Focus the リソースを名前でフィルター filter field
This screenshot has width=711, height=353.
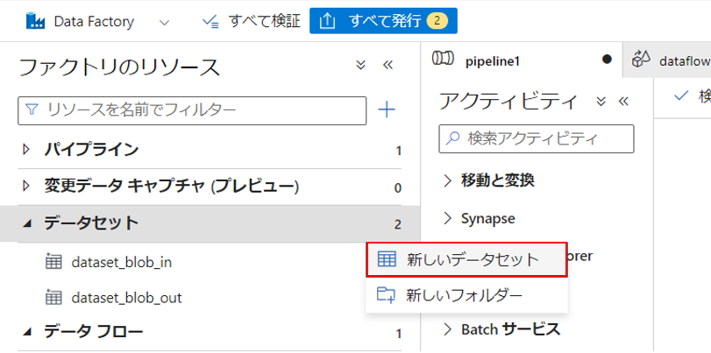pos(192,110)
